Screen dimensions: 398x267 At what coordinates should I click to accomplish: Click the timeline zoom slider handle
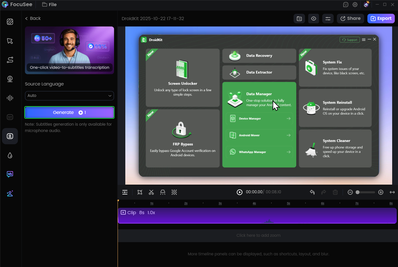[x=358, y=192]
